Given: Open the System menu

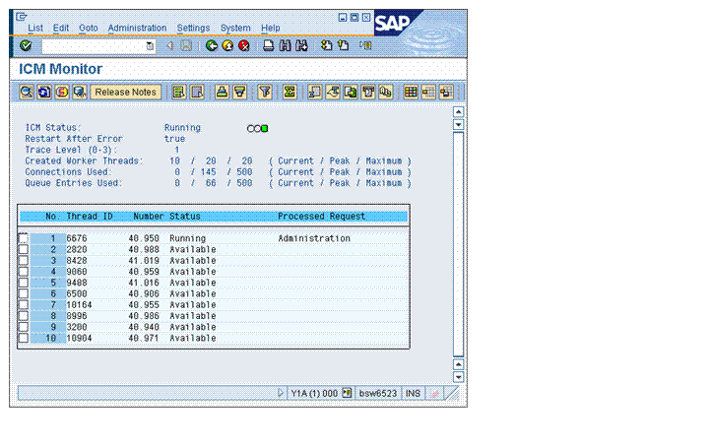Looking at the screenshot, I should (x=235, y=28).
